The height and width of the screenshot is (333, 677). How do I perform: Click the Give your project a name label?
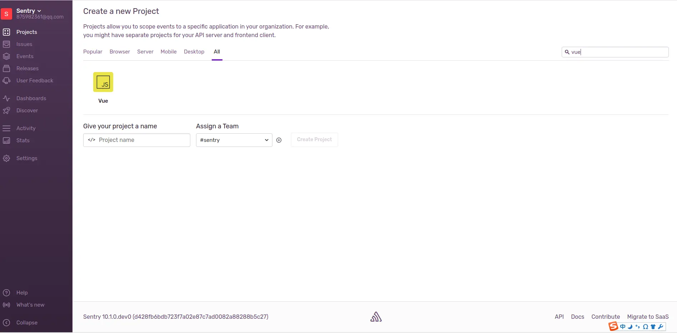[120, 126]
